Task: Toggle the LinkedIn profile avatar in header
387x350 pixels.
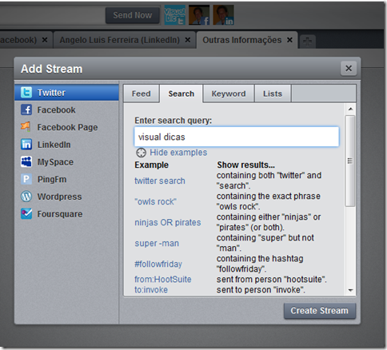Action: pyautogui.click(x=223, y=15)
